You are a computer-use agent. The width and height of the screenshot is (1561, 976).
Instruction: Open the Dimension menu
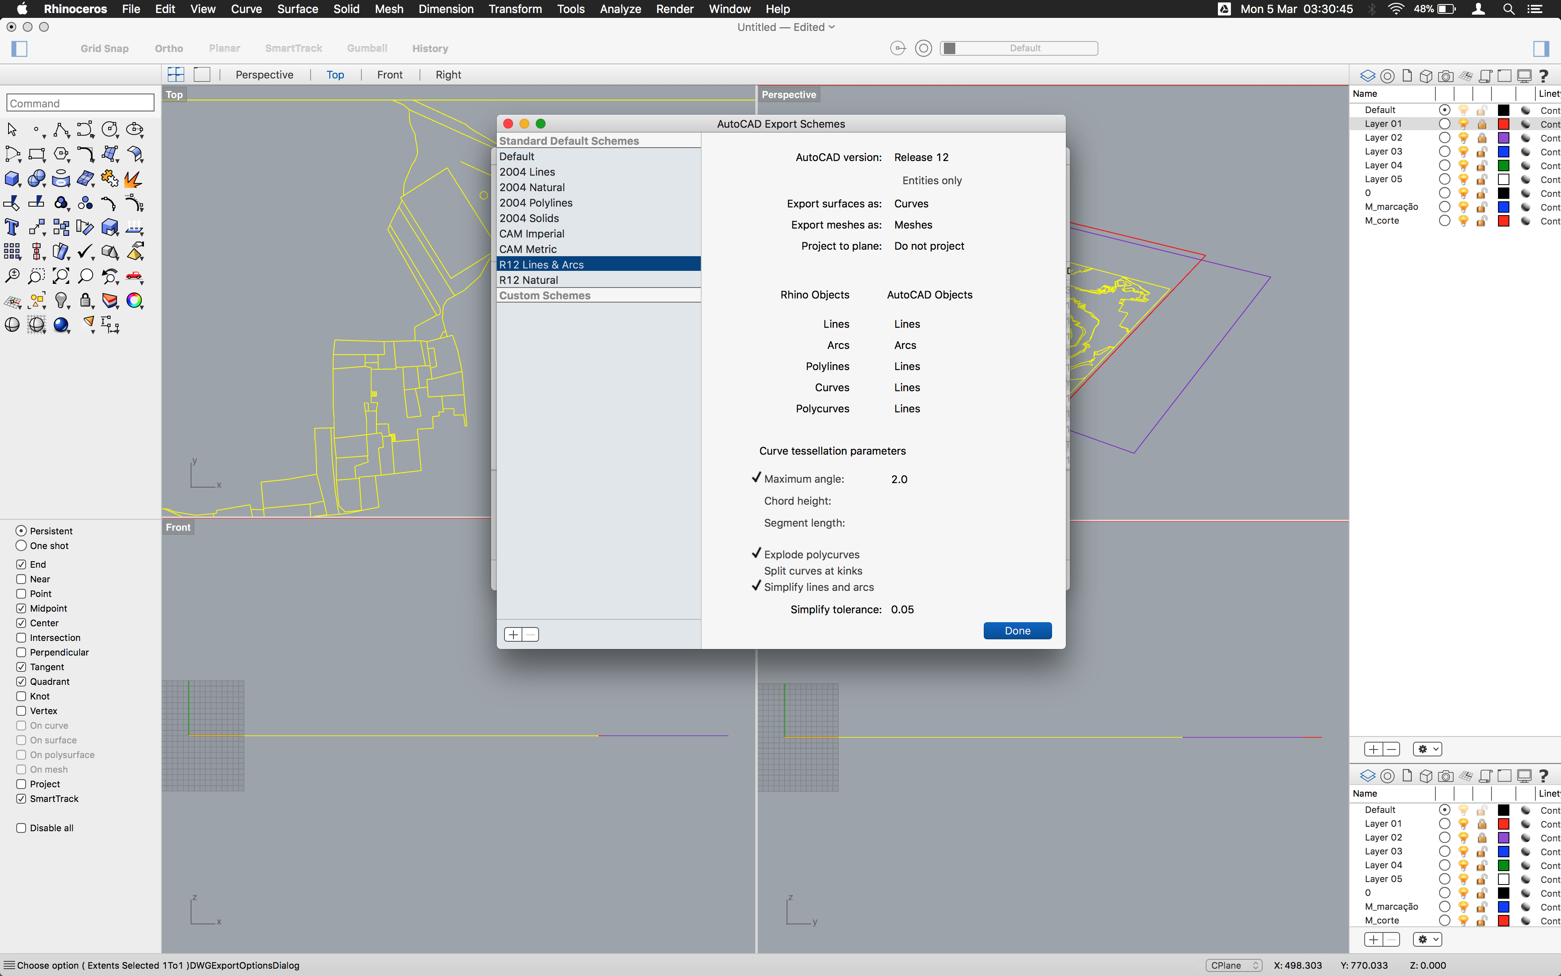[x=446, y=9]
